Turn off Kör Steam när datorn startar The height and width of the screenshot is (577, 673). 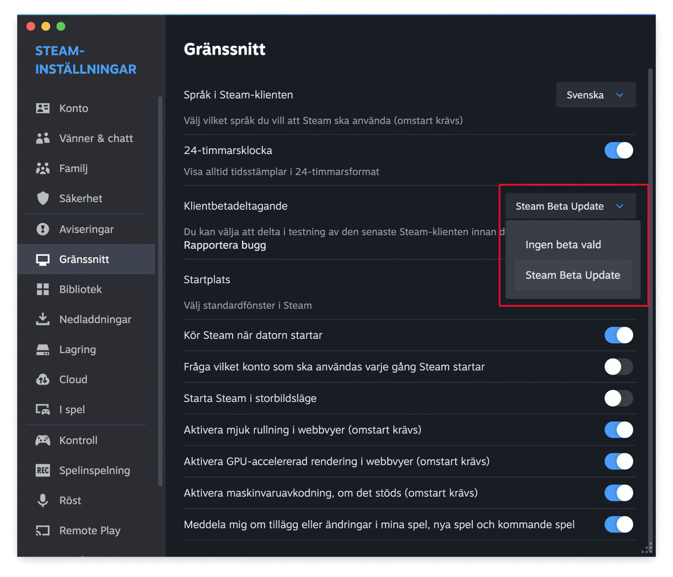tap(618, 335)
